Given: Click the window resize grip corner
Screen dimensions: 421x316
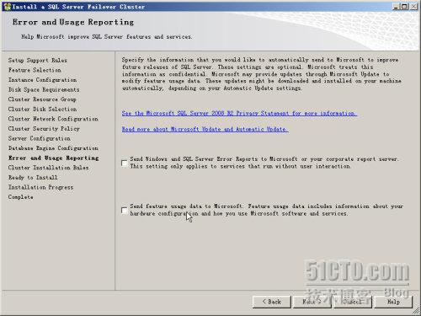Looking at the screenshot, I should (415, 311).
